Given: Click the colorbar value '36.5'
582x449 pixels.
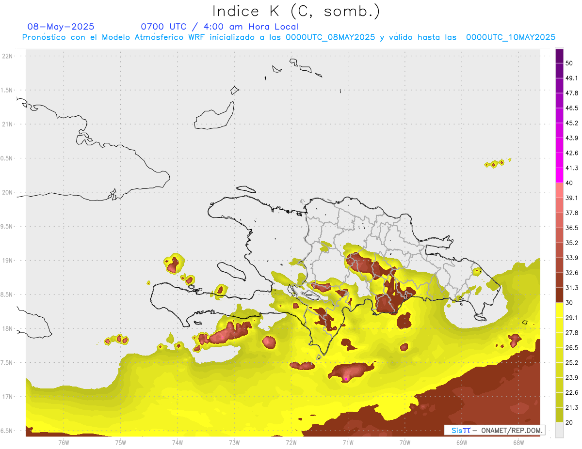Looking at the screenshot, I should tap(572, 228).
